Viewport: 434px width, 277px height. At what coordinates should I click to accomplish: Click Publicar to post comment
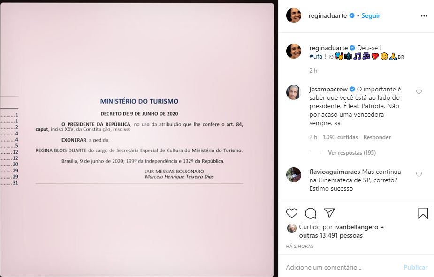pyautogui.click(x=415, y=267)
